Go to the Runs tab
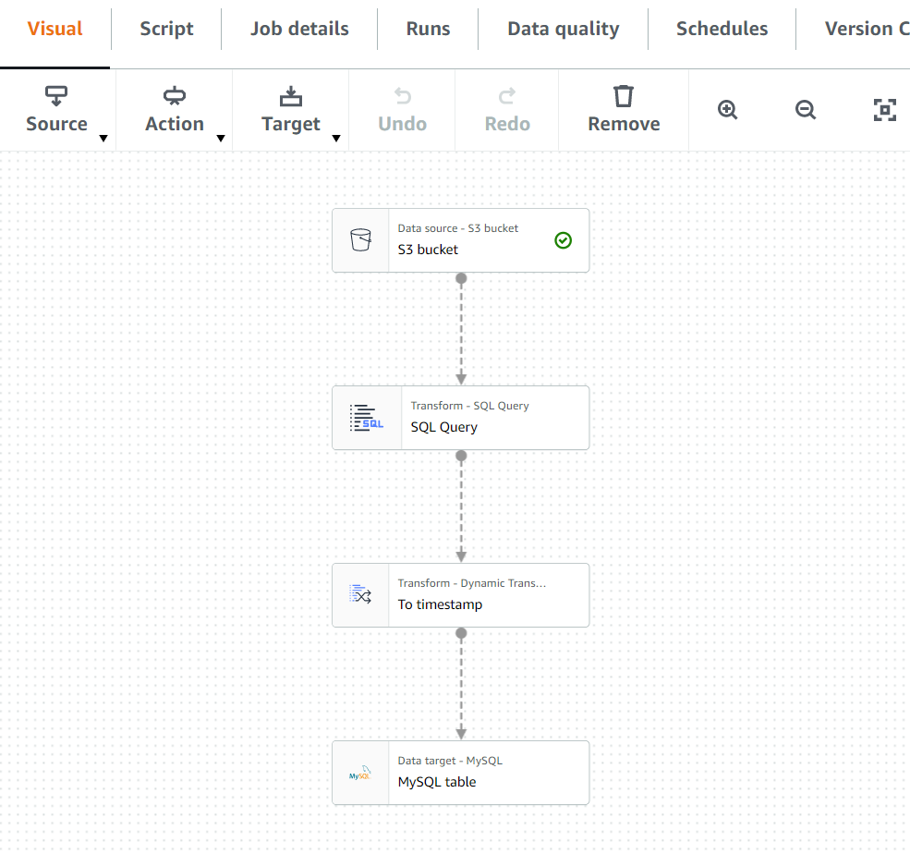This screenshot has width=910, height=854. point(427,29)
